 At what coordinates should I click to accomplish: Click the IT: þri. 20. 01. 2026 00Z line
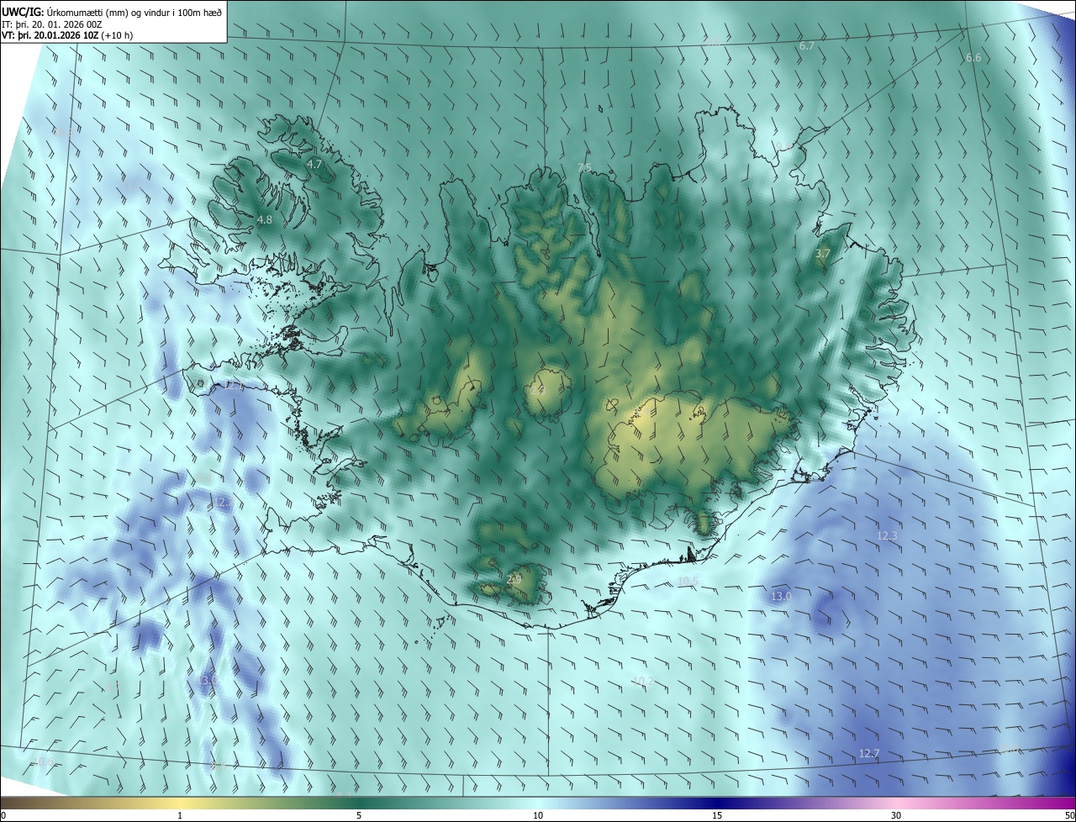[52, 24]
